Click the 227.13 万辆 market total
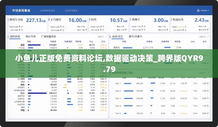 (36, 20)
